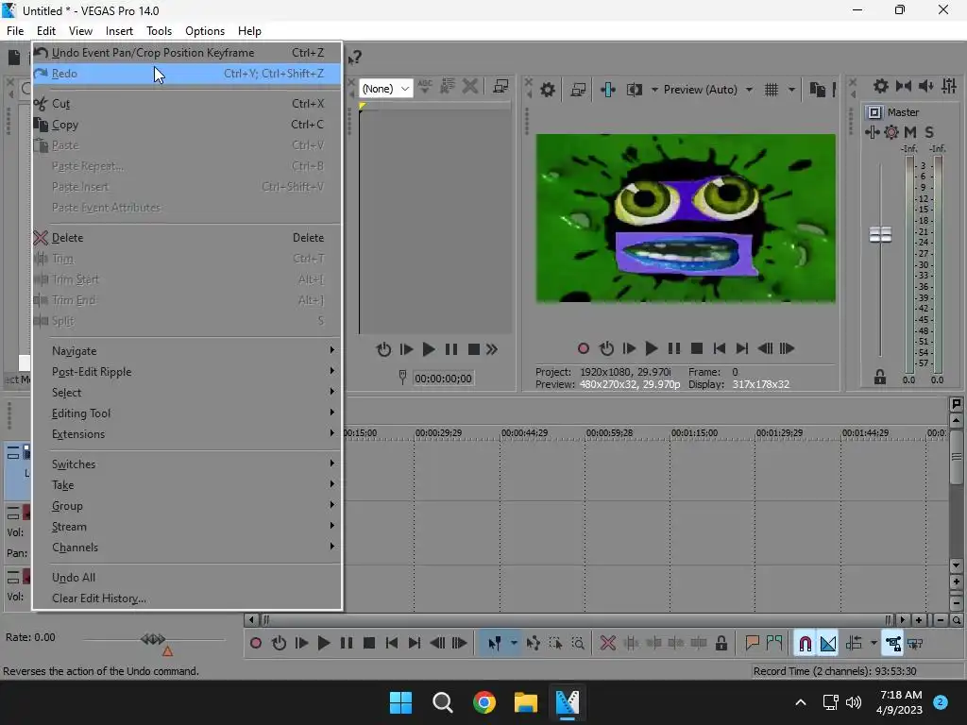Open the mixing console icon
The width and height of the screenshot is (967, 725).
[949, 86]
